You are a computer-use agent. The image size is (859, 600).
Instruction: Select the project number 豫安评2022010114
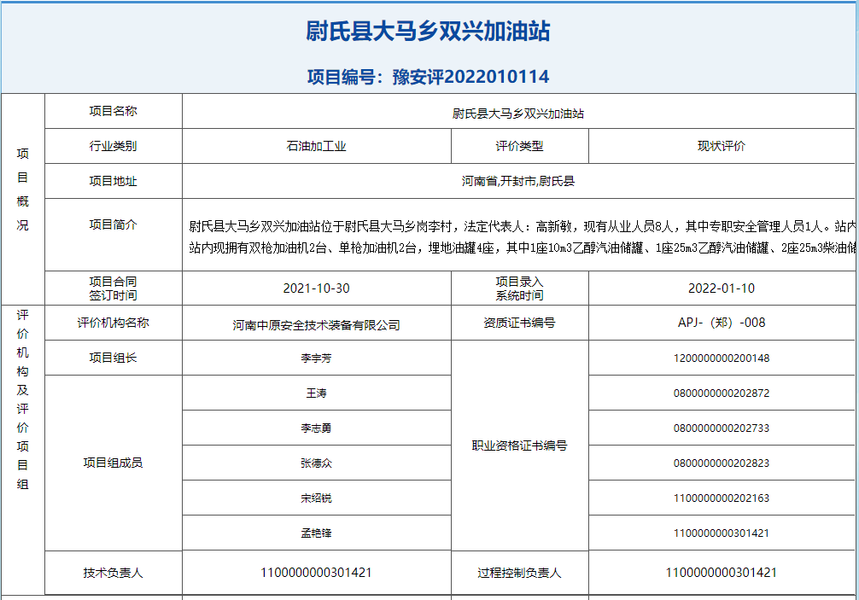point(470,77)
